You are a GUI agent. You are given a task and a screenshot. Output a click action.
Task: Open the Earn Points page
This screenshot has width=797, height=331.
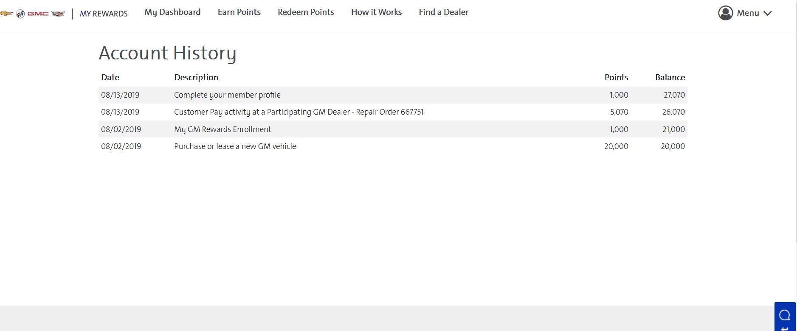tap(239, 12)
